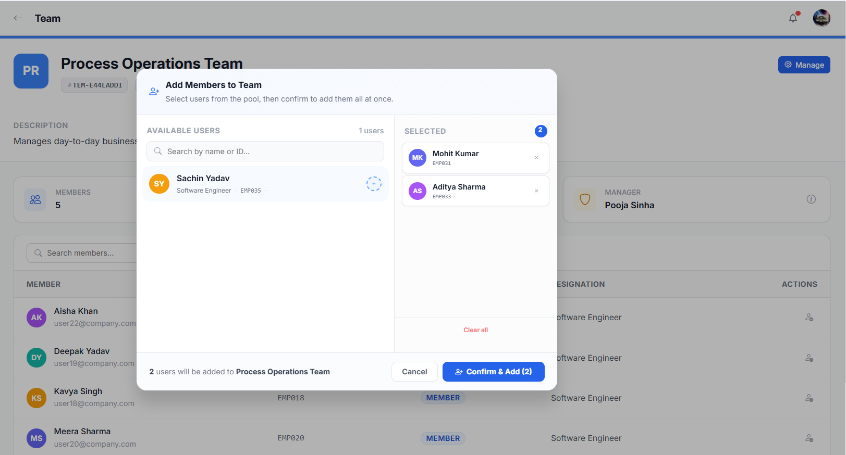Click the employee ID EMP018

click(291, 398)
